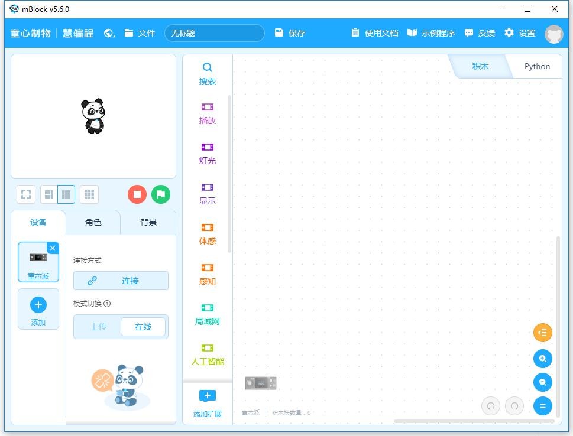Reset workspace zoom to default
Screen dimensions: 573x436
(542, 406)
